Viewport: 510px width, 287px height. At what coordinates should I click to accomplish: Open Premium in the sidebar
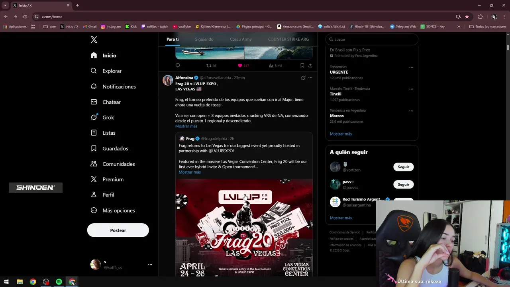point(107,179)
